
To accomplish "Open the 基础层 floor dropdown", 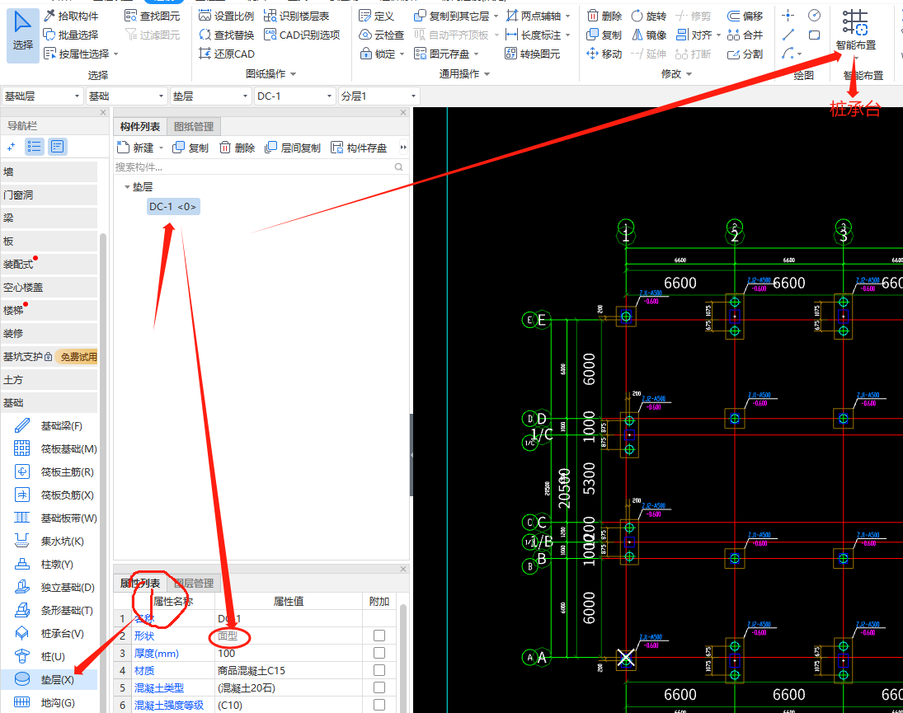I will [x=42, y=96].
